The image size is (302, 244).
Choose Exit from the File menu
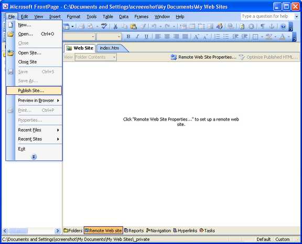click(34, 149)
